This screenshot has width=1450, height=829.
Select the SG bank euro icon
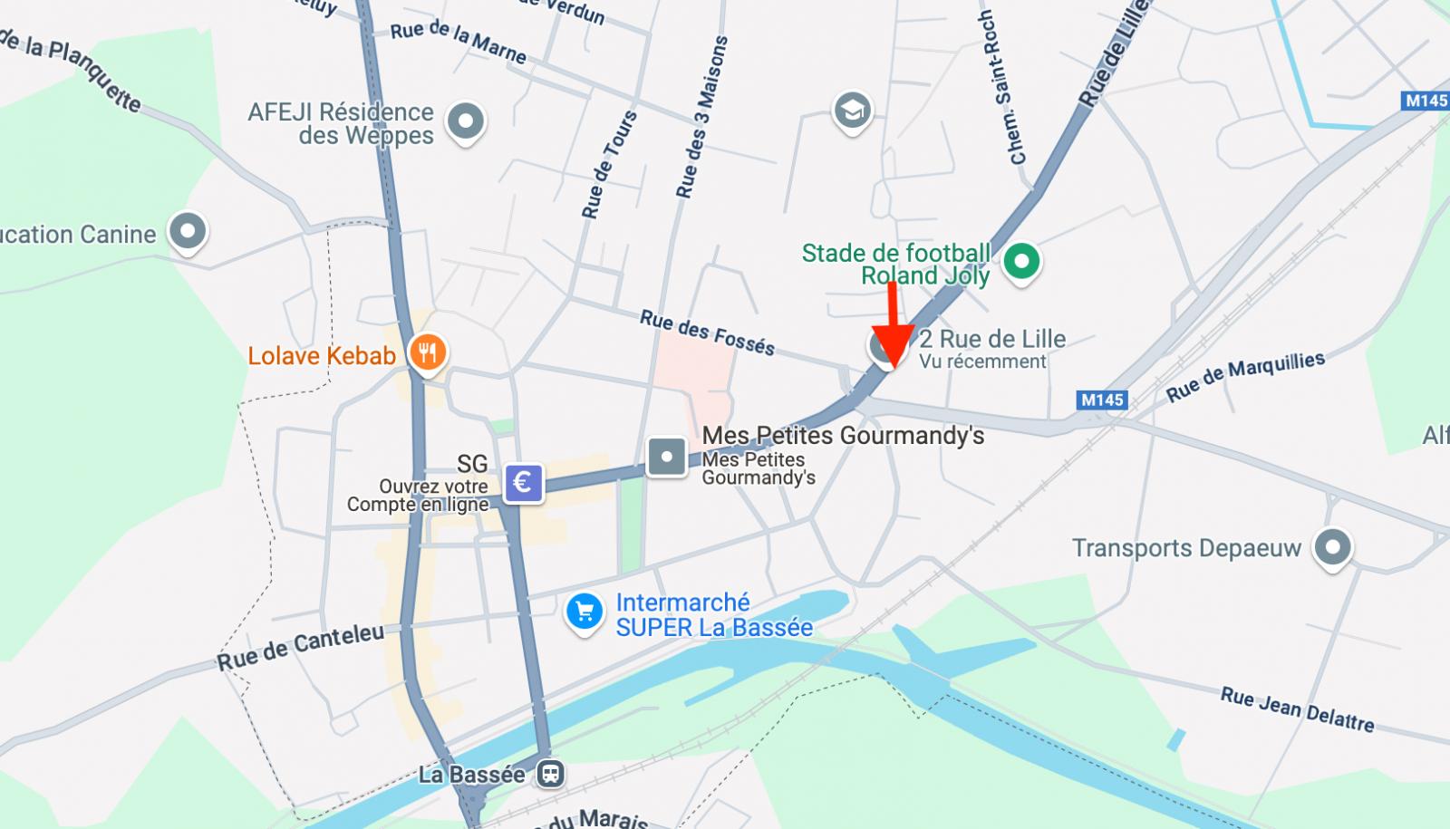[x=523, y=483]
